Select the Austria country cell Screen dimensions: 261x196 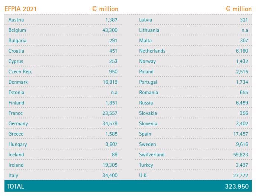16,20
